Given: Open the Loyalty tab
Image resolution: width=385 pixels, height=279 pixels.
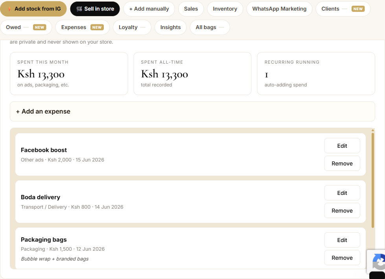Looking at the screenshot, I should tap(132, 27).
